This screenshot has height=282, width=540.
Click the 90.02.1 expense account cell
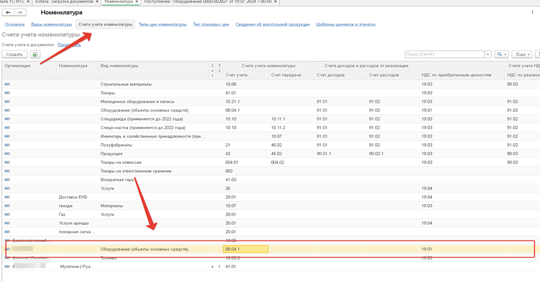pos(393,153)
